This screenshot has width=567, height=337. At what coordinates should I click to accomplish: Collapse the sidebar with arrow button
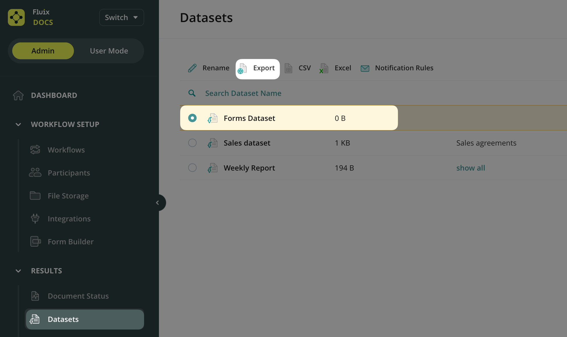tap(158, 203)
